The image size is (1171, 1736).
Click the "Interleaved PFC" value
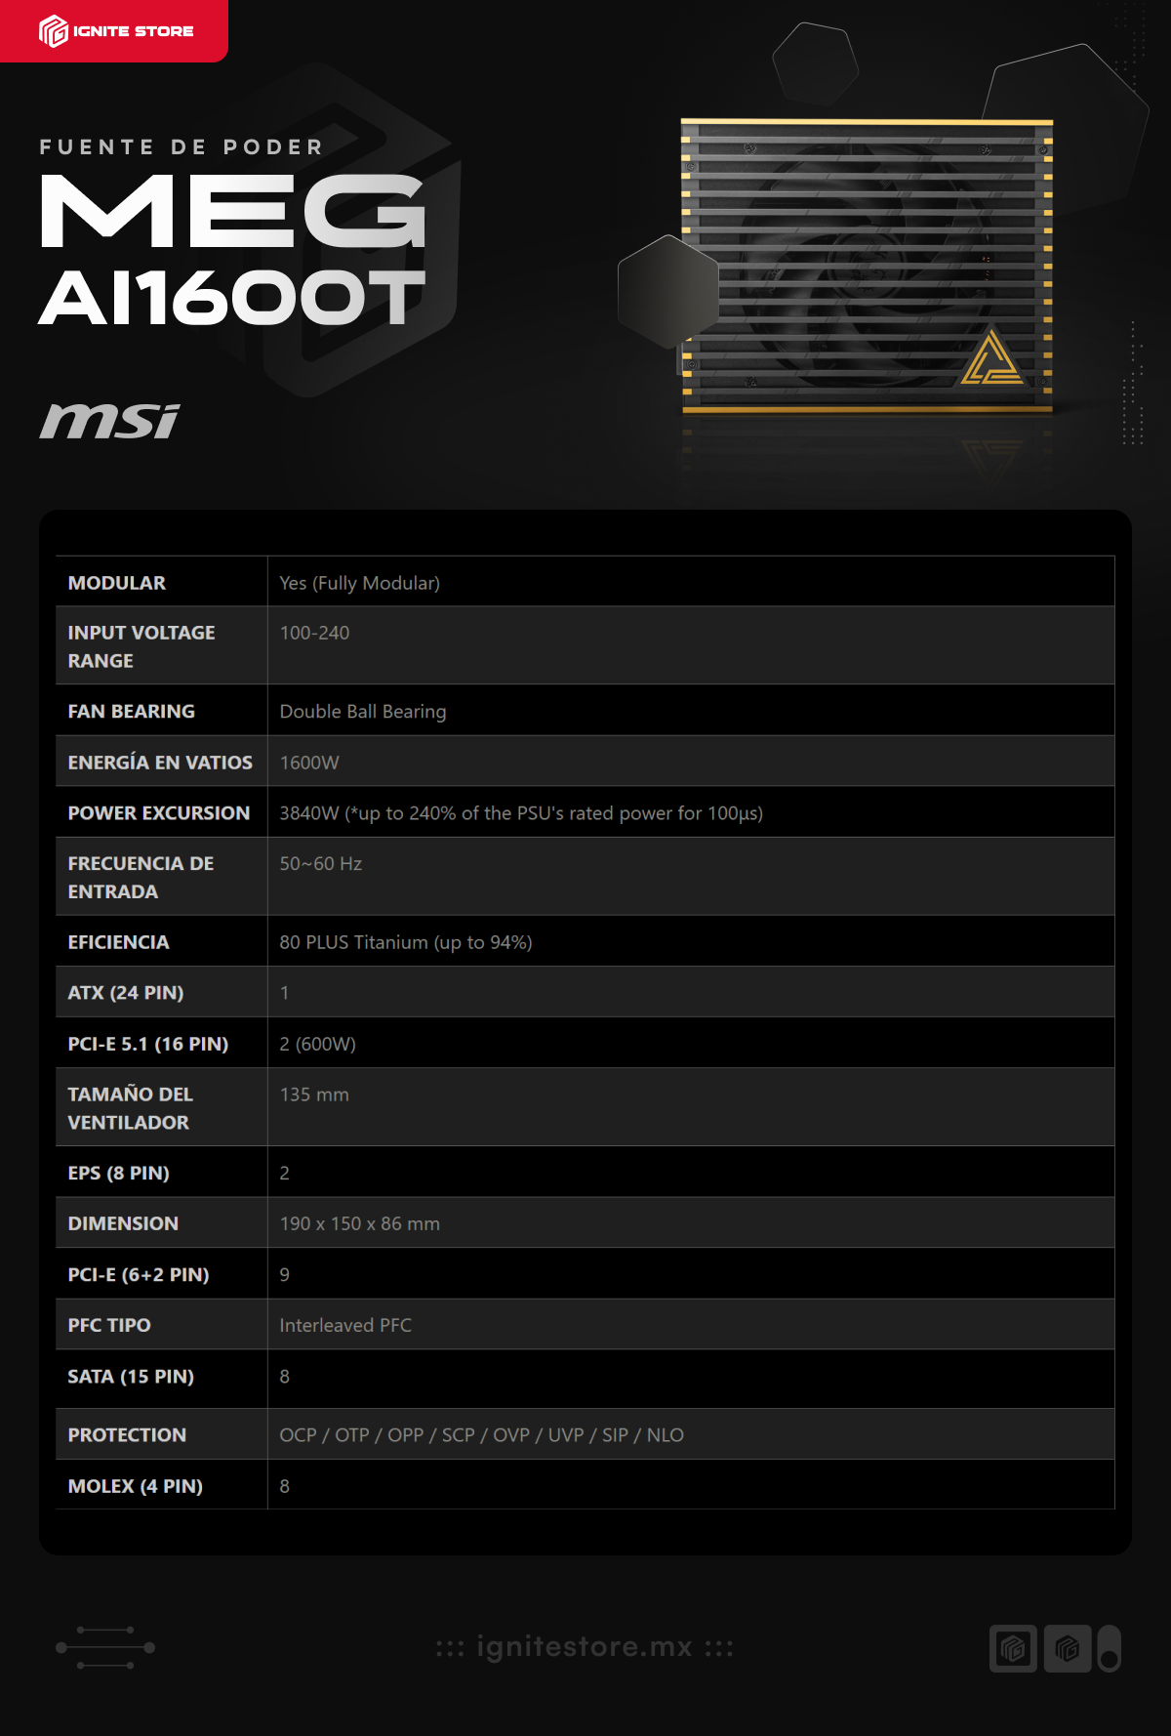click(x=345, y=1325)
